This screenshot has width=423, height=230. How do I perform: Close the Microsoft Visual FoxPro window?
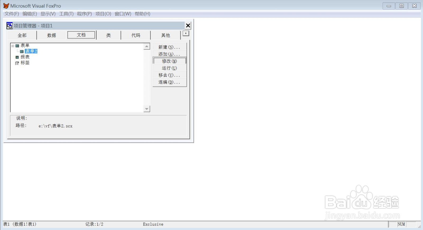(414, 6)
